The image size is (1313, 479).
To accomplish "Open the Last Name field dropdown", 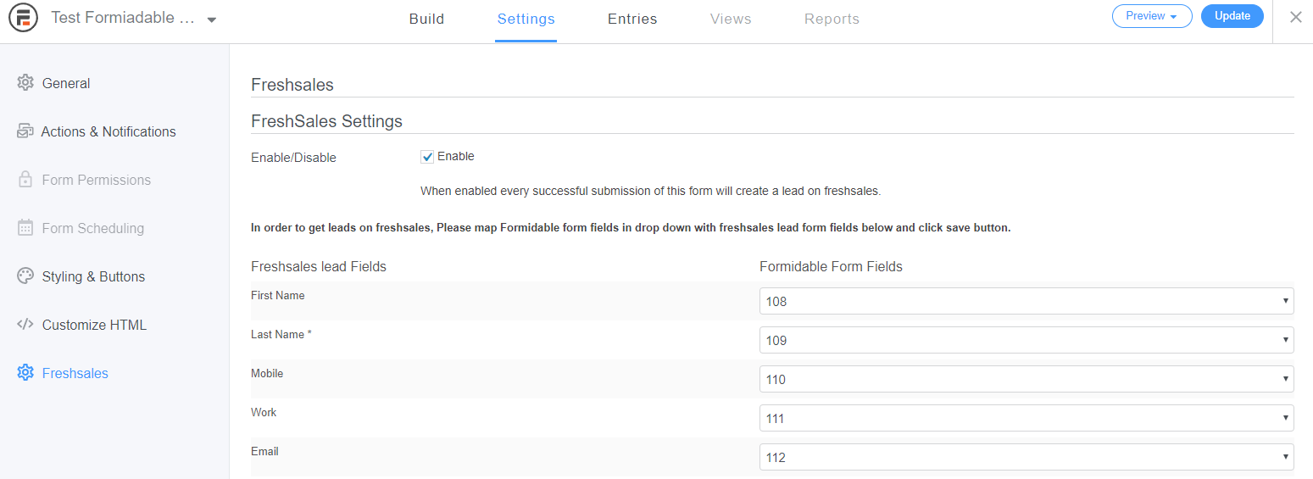I will click(x=1026, y=340).
